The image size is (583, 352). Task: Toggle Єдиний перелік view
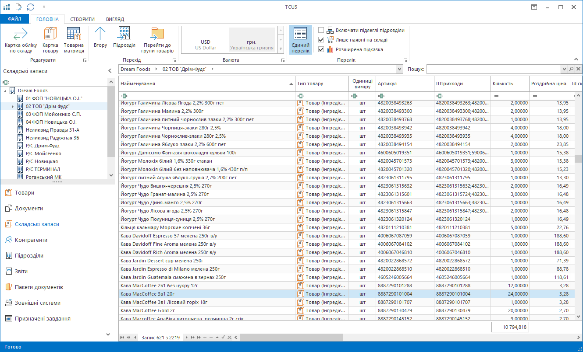300,40
